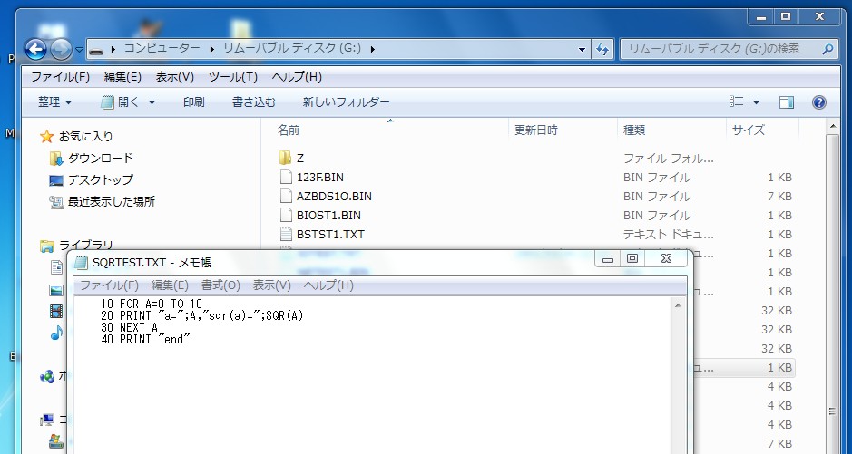
Task: Open the 整理 dropdown menu
Action: (54, 102)
